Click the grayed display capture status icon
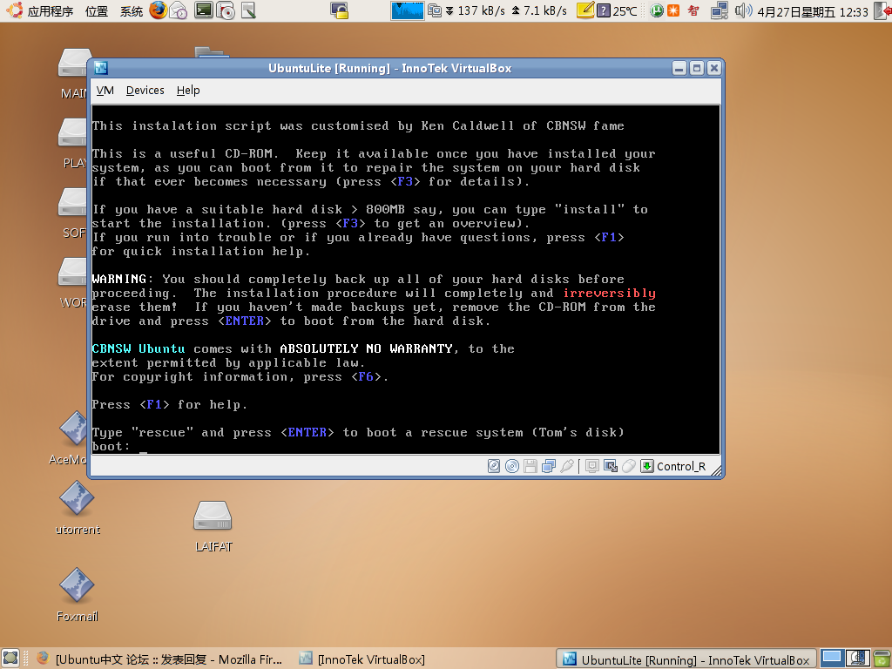The image size is (892, 669). (x=592, y=467)
